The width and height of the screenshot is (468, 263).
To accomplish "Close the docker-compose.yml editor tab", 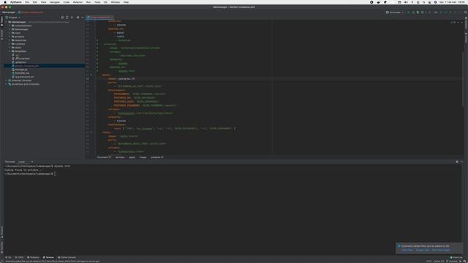I will click(x=113, y=18).
